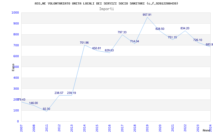This screenshot has width=213, height=133.
Task: Click the Anno x-axis title
Action: [206, 130]
